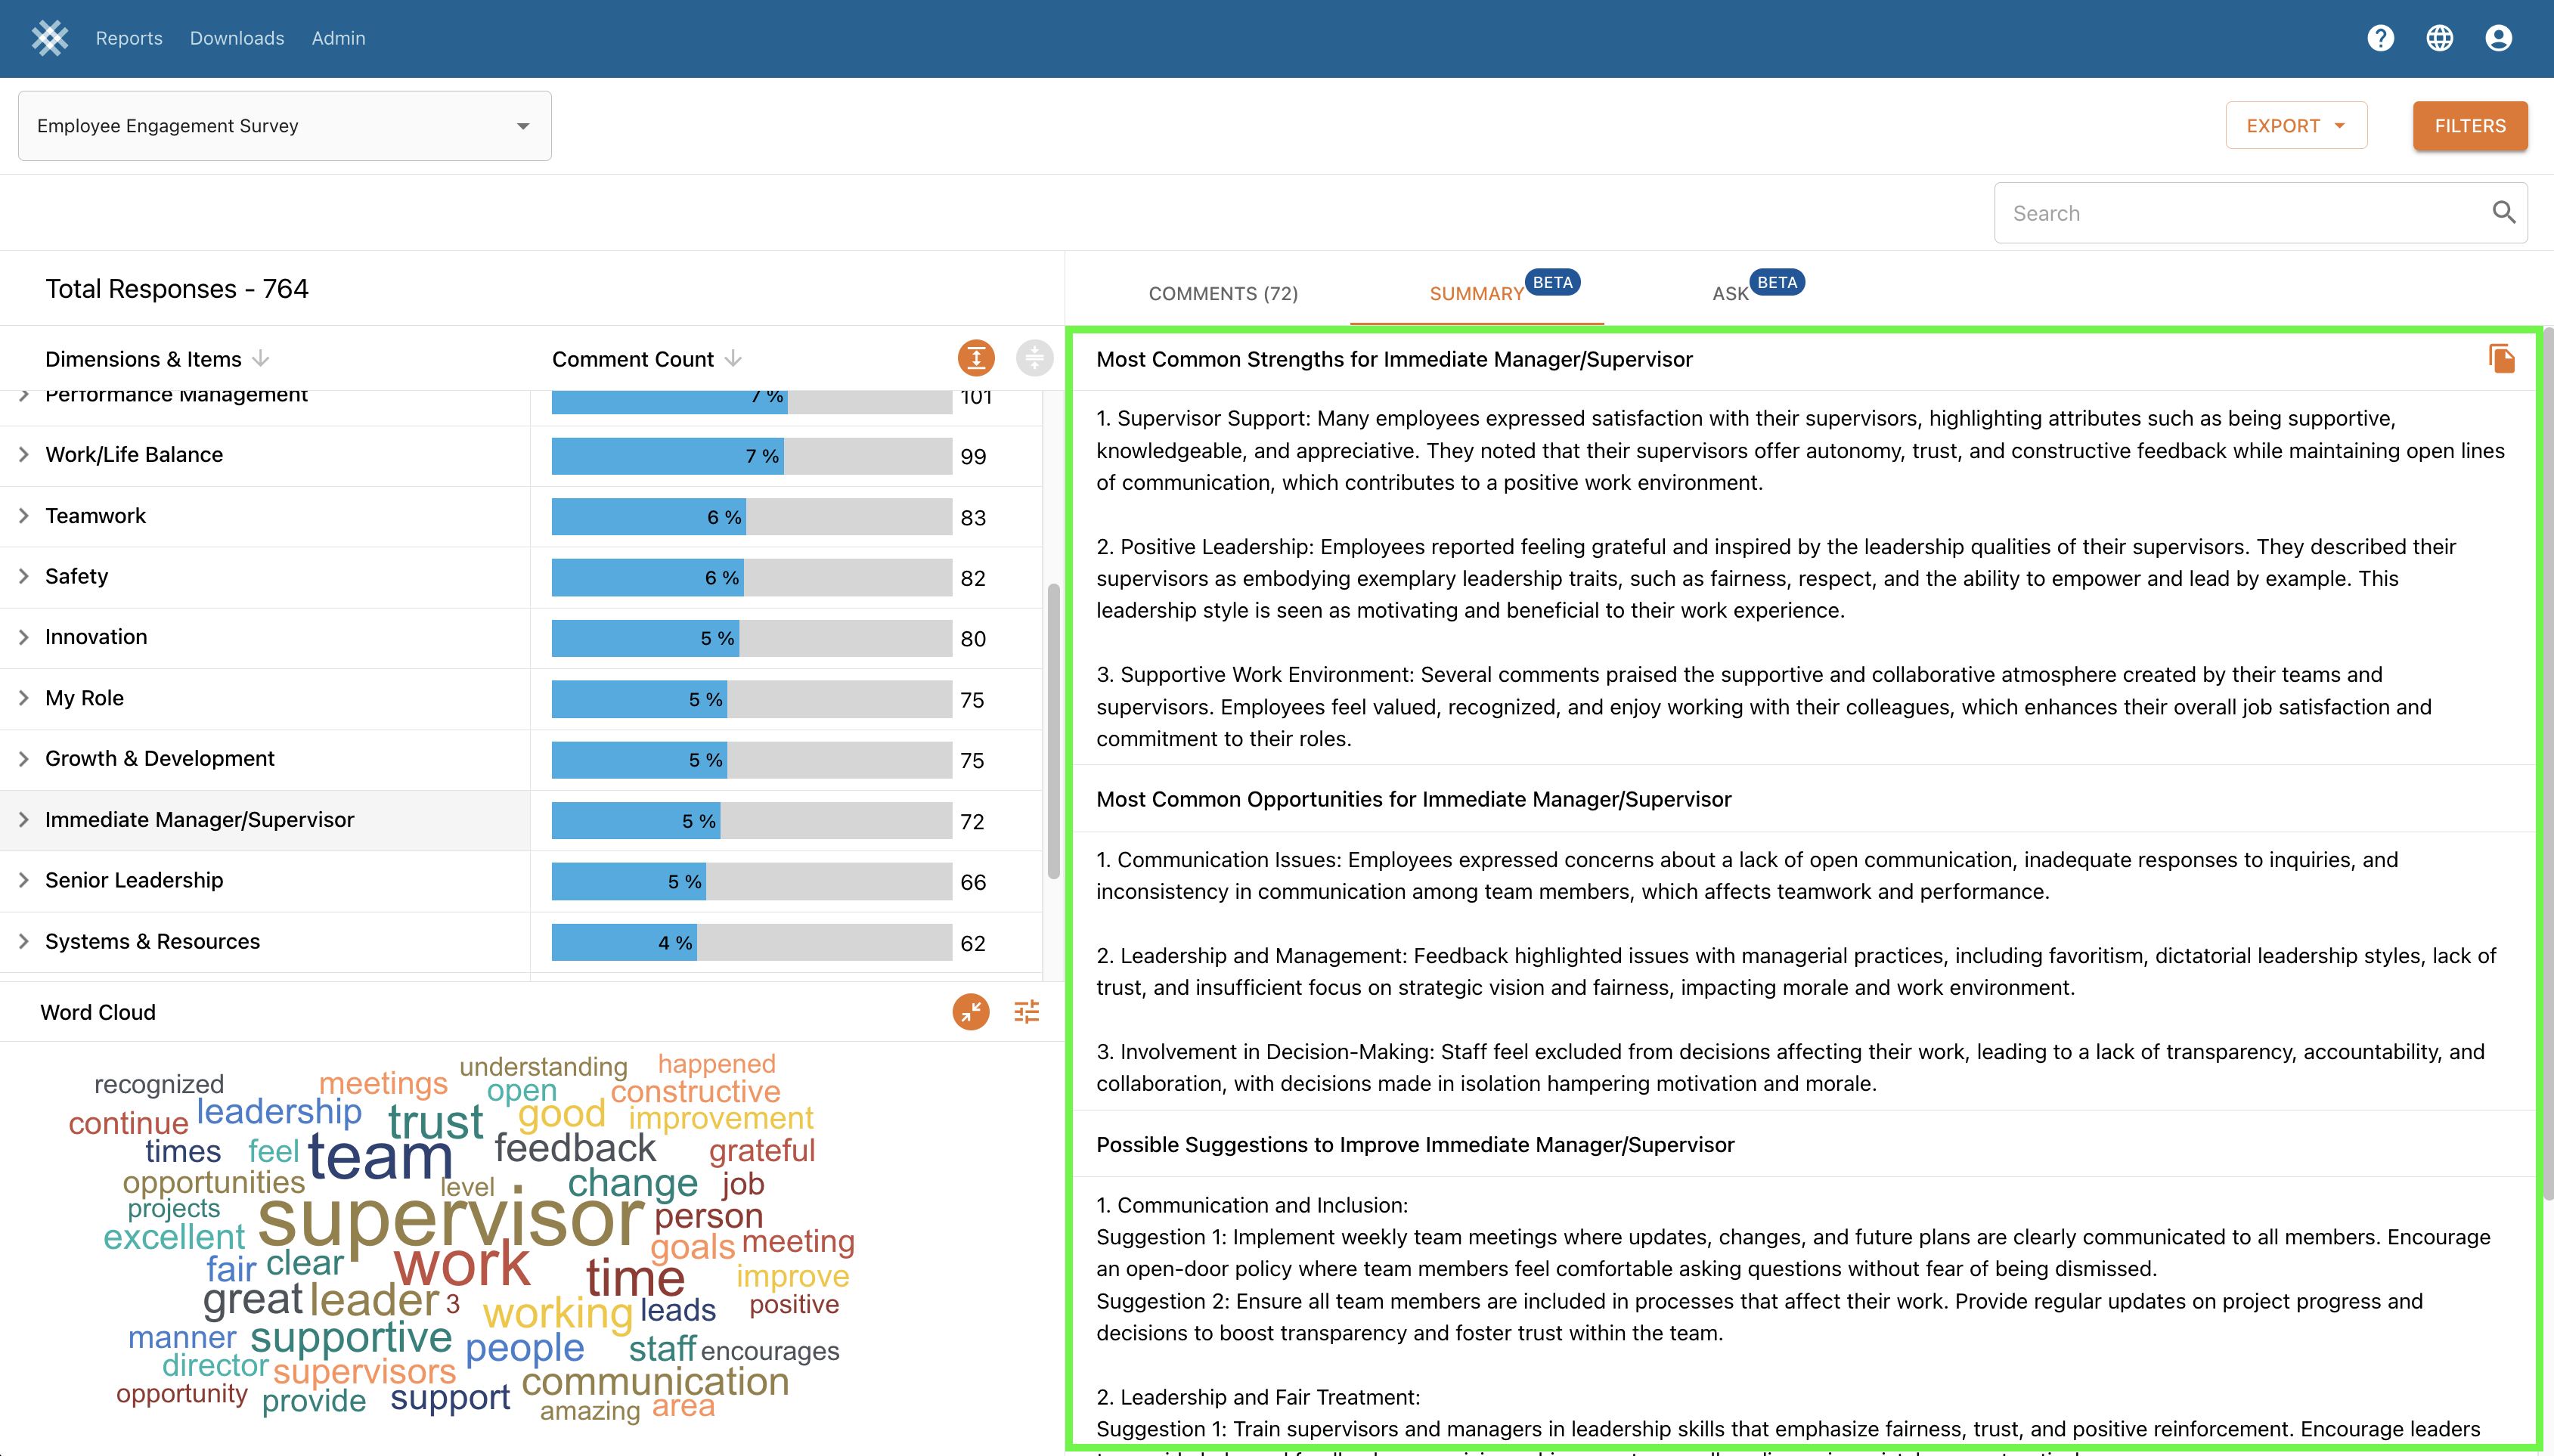2554x1456 pixels.
Task: Click the Filters button
Action: tap(2469, 126)
